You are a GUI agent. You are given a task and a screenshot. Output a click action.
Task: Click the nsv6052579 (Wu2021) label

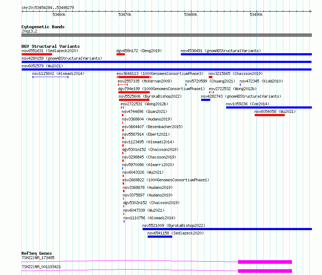click(x=42, y=66)
